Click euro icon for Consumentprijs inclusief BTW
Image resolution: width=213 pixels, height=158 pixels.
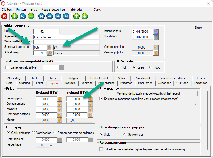91,104
